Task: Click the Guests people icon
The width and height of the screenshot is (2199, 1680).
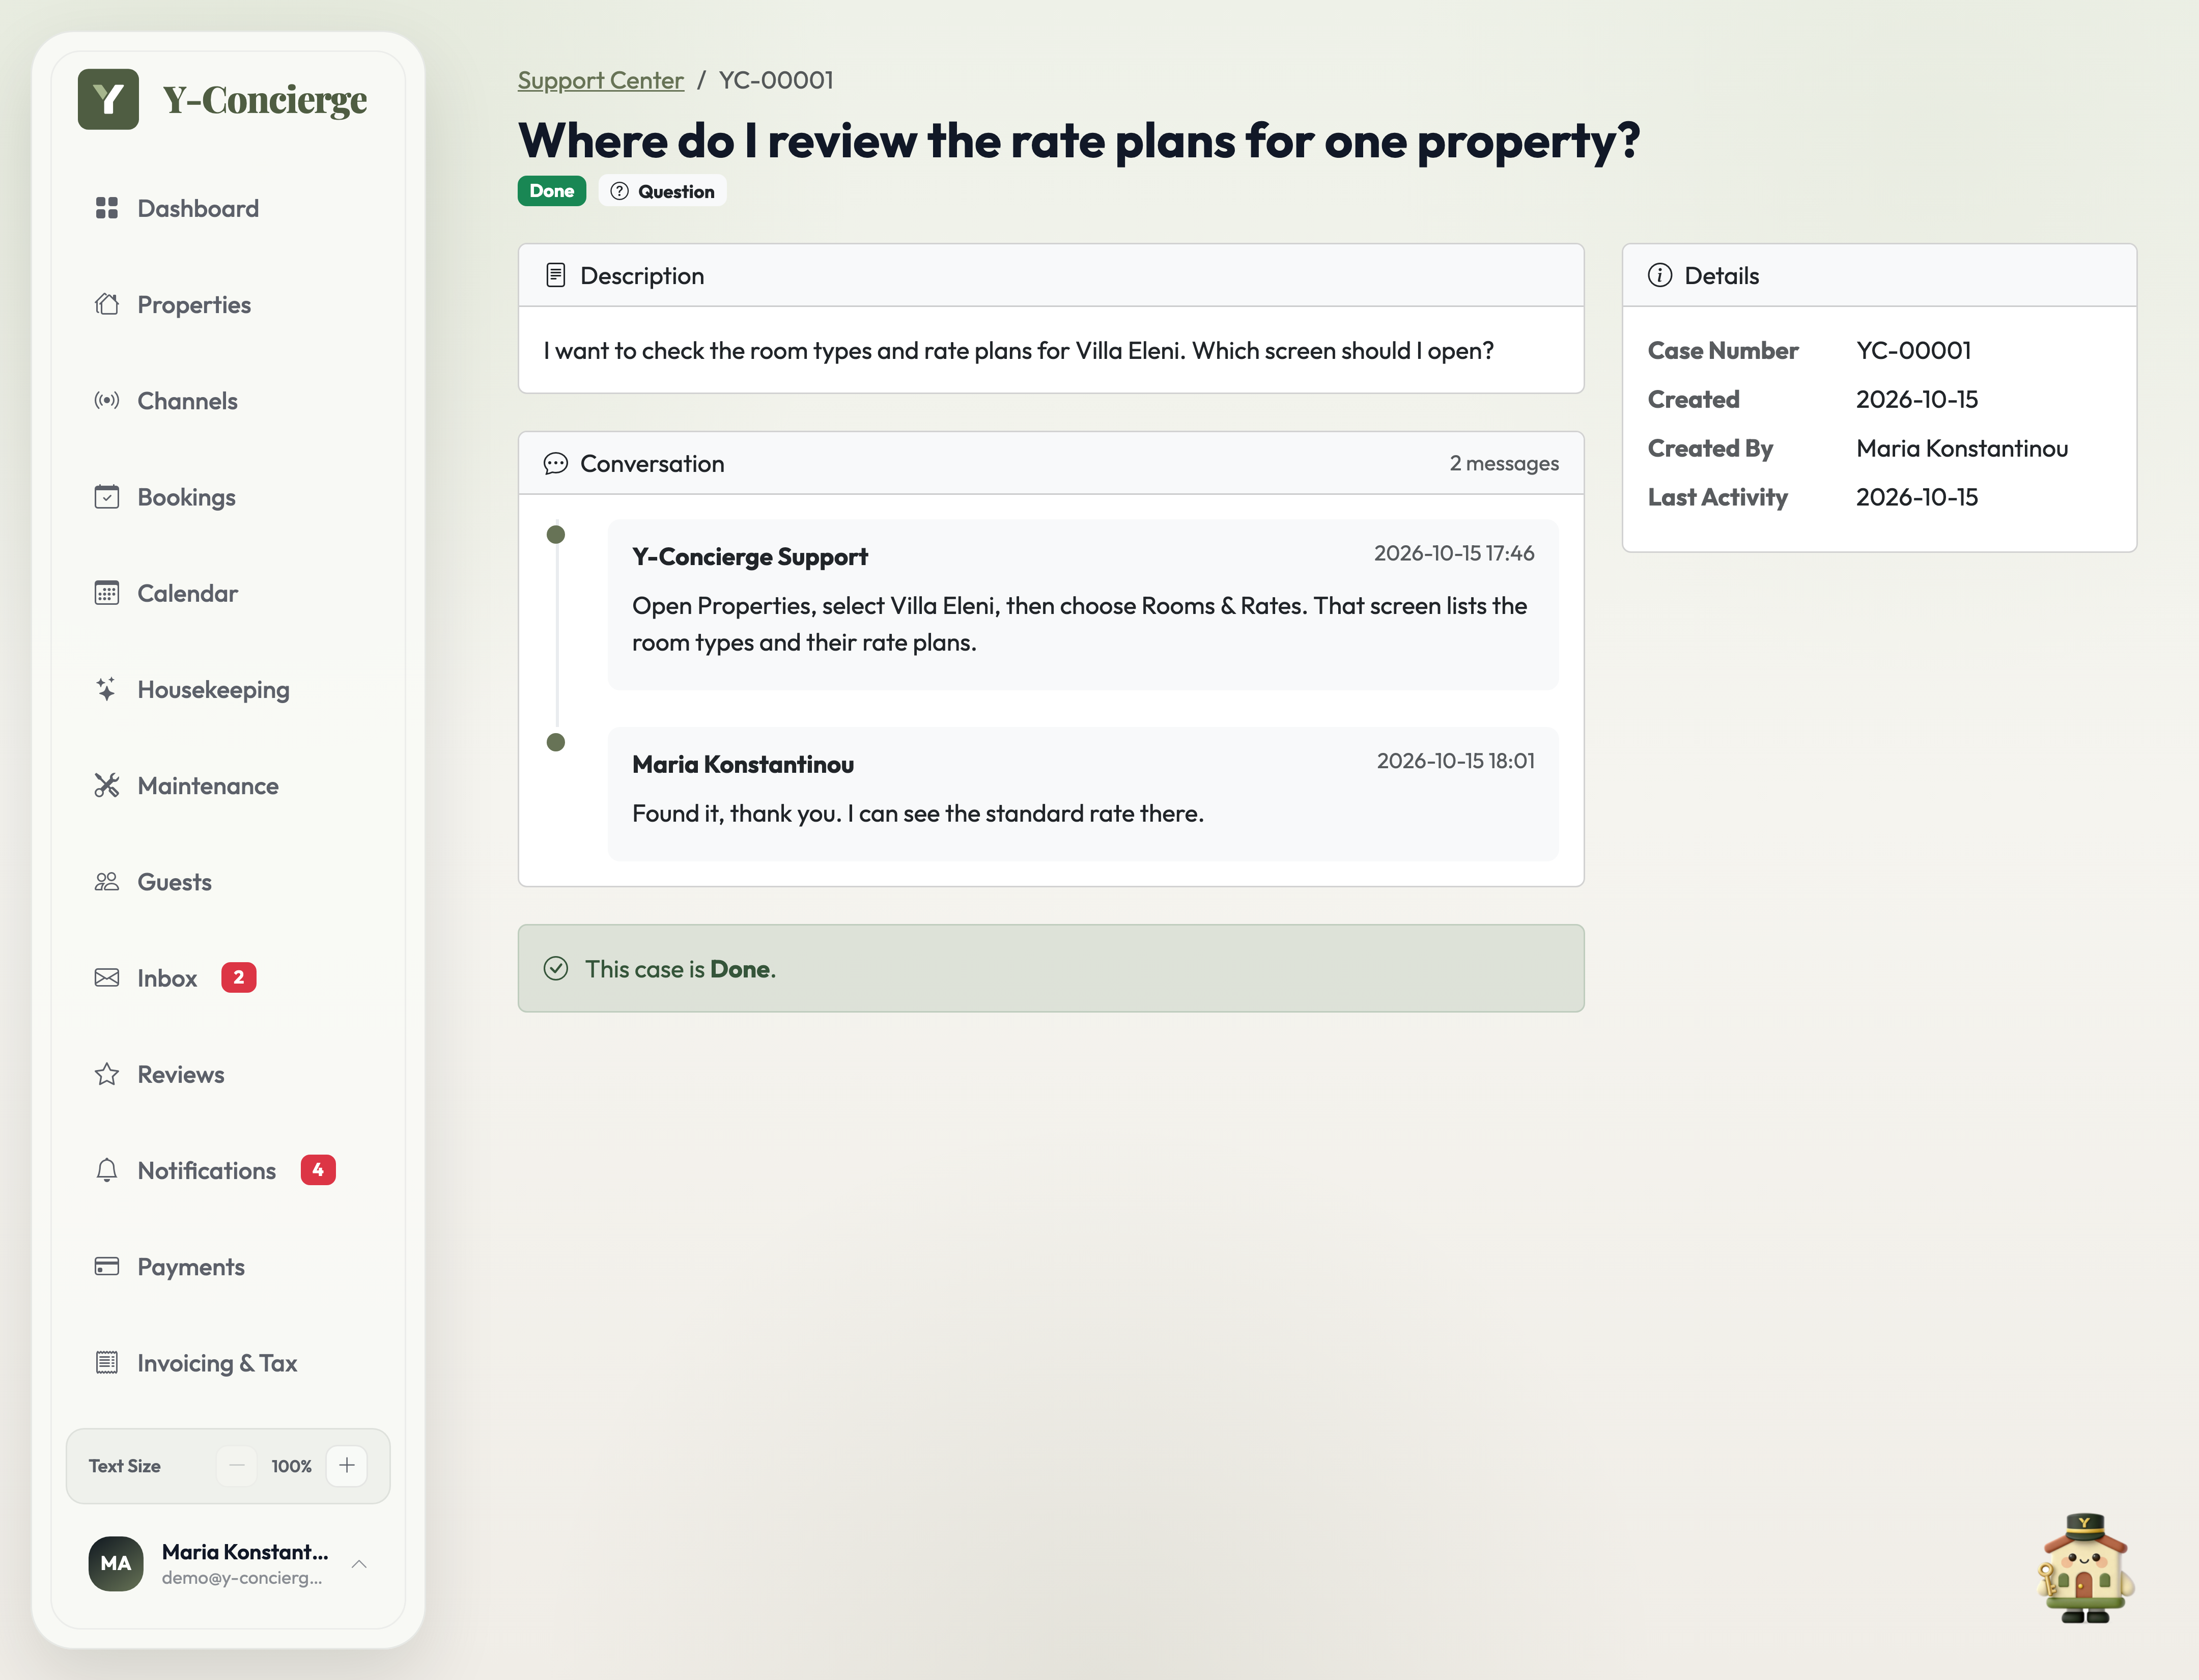Action: click(x=107, y=881)
